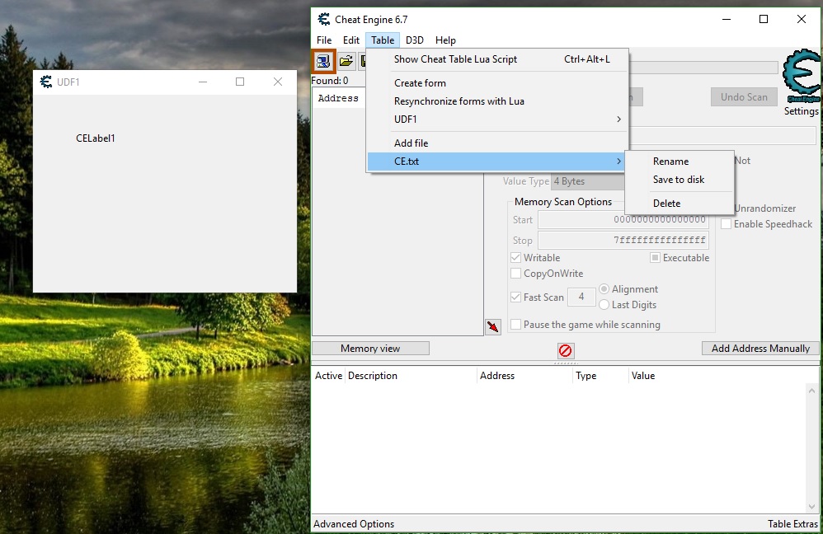This screenshot has height=534, width=823.
Task: Enable the CopyOnWrite checkbox
Action: click(516, 274)
